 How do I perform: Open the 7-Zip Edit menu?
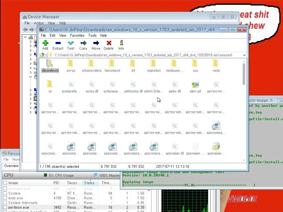(53, 35)
